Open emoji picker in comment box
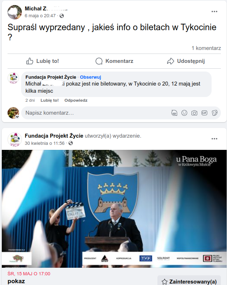Image resolution: width=227 pixels, height=285 pixels. click(184, 113)
